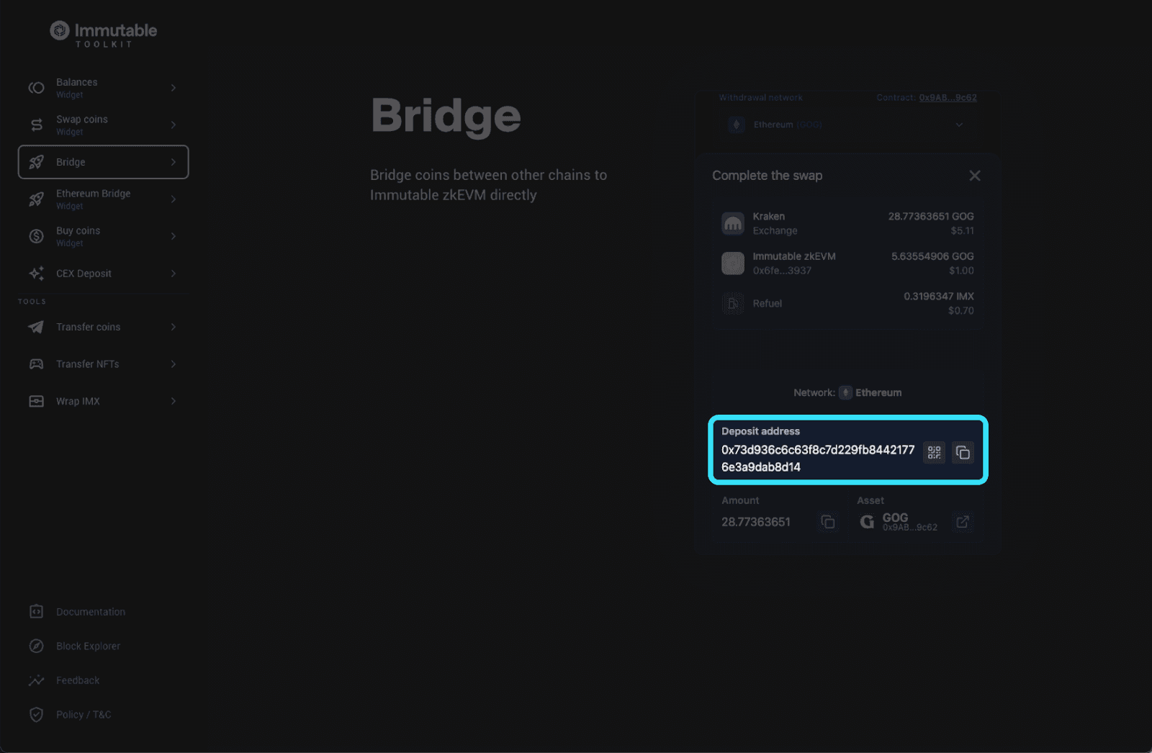
Task: Click the amount value 28.77363651
Action: point(756,522)
